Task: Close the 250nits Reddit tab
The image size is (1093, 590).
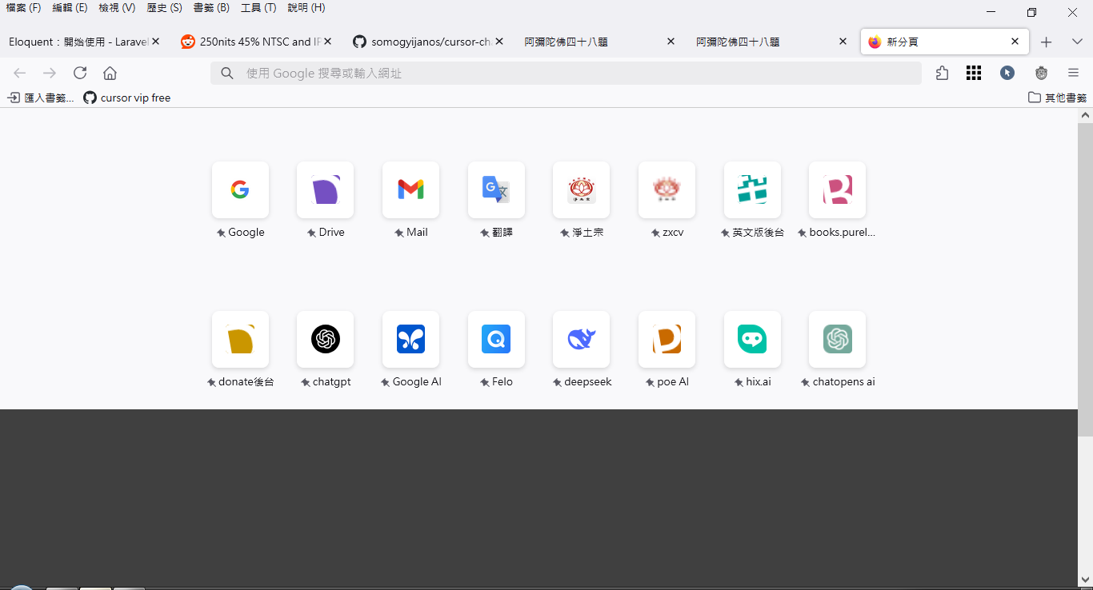Action: [327, 42]
